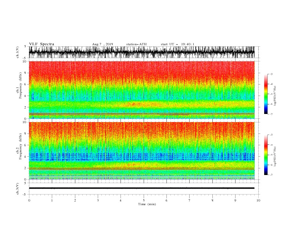The width and height of the screenshot is (291, 225).
Task: Click the ch.2 spectrogram plot
Action: coord(141,151)
